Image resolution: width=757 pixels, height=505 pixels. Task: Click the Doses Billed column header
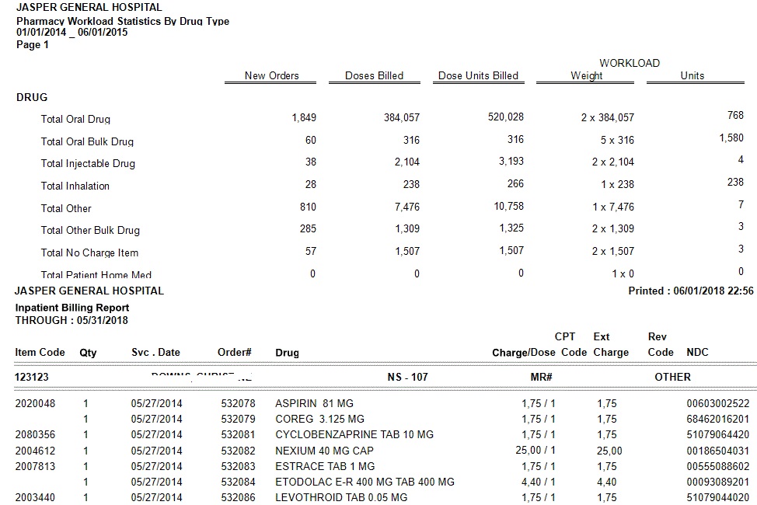374,76
